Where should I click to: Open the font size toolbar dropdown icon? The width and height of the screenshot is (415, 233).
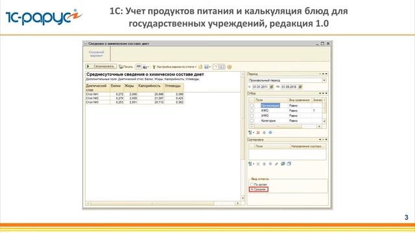point(145,67)
